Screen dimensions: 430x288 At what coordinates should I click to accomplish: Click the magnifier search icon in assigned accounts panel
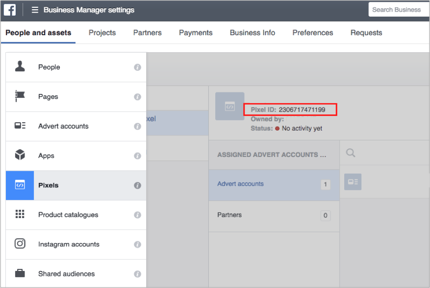click(x=351, y=153)
